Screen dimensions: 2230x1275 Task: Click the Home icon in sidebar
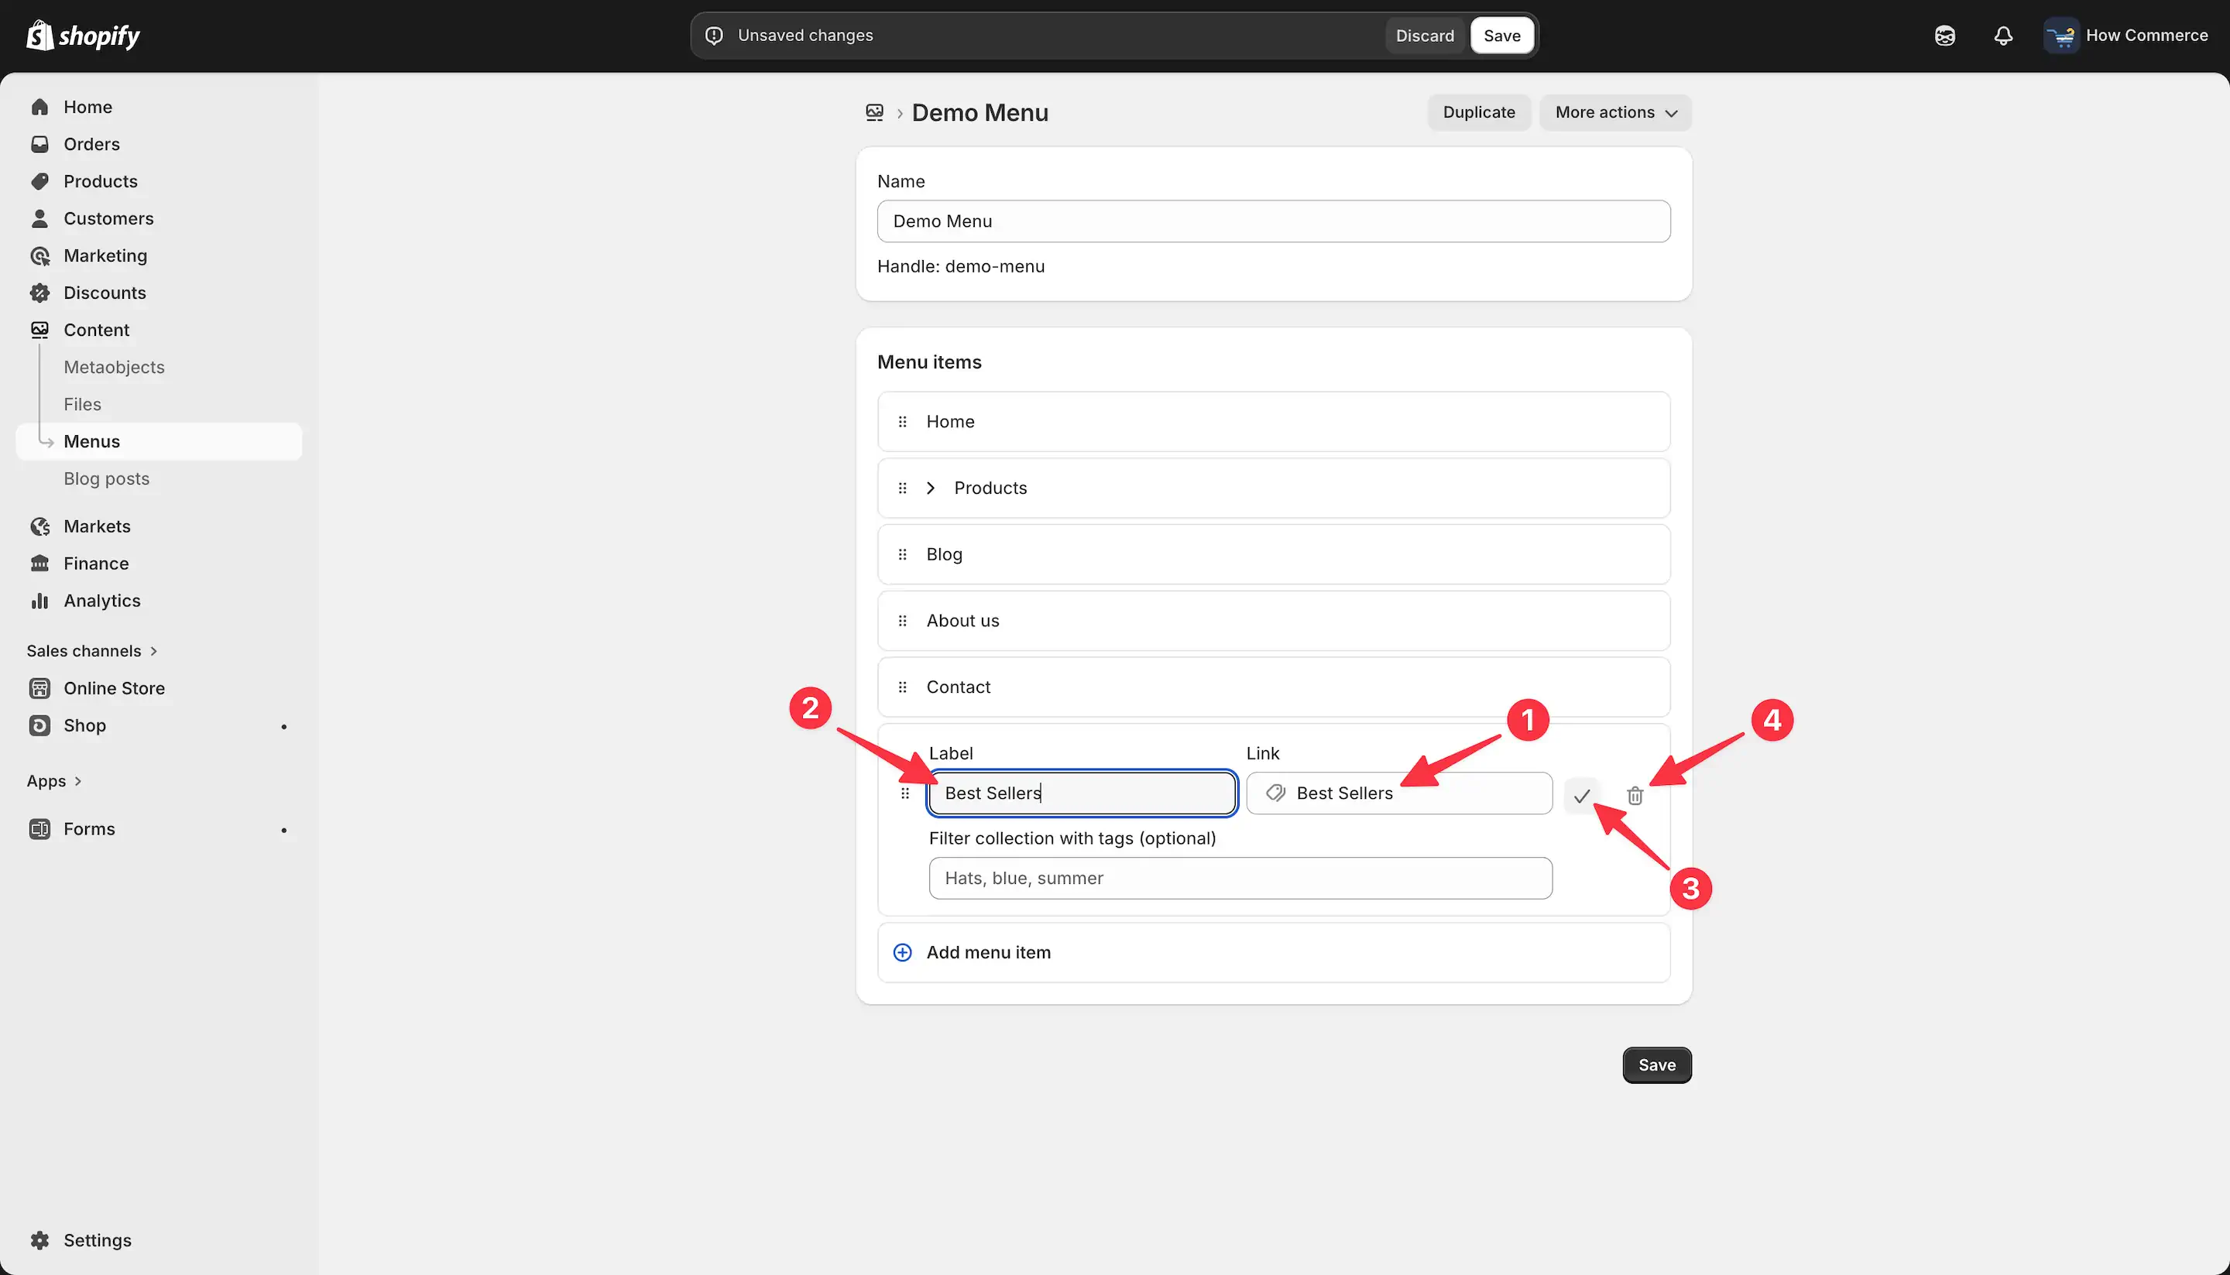point(39,107)
